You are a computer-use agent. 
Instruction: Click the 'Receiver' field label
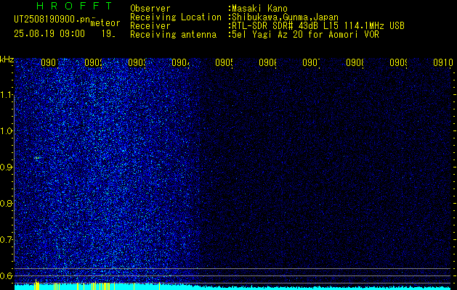pyautogui.click(x=150, y=26)
